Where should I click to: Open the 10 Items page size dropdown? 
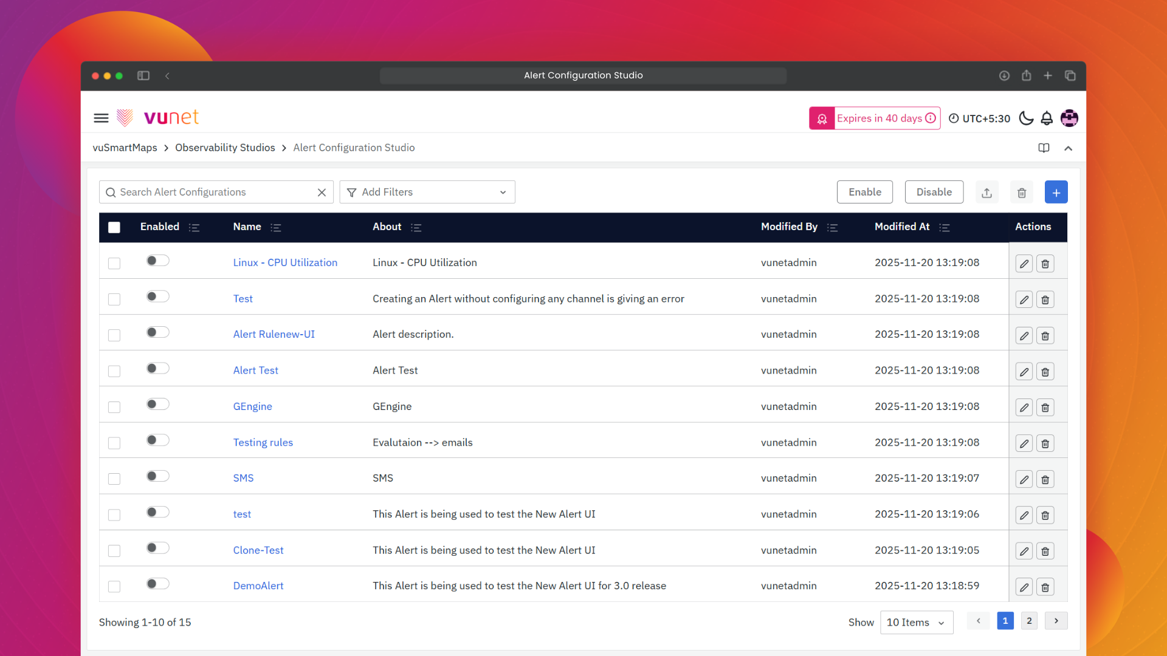(x=916, y=623)
